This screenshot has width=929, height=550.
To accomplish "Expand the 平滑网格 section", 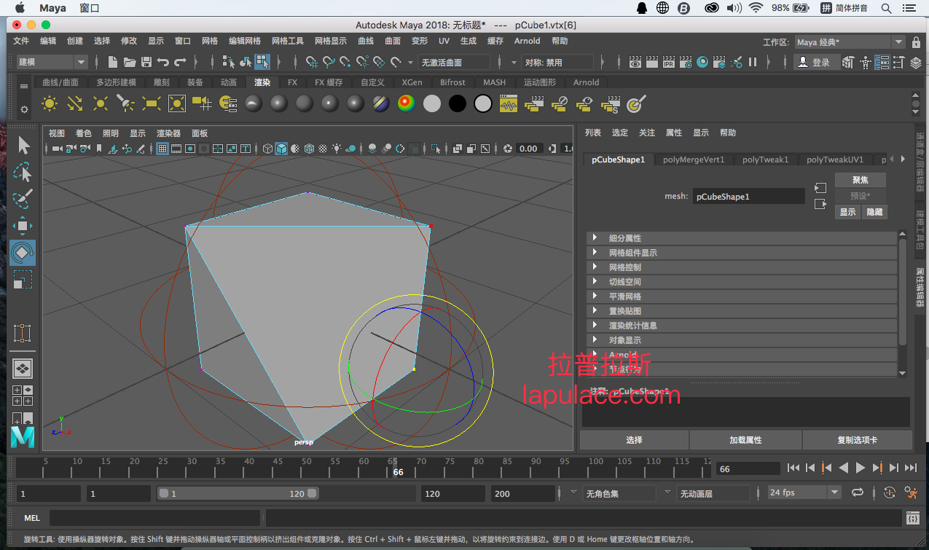I will [x=742, y=296].
